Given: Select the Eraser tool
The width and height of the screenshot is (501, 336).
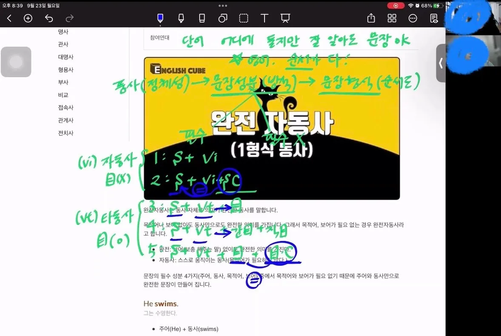Looking at the screenshot, I should 202,18.
